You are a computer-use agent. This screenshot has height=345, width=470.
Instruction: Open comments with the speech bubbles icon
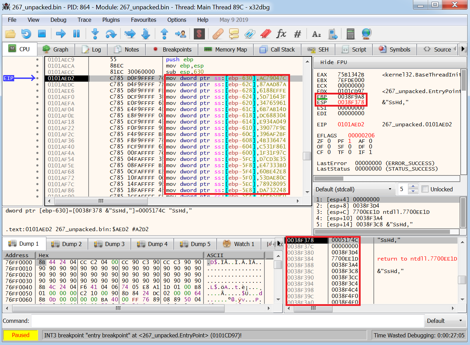[x=234, y=34]
